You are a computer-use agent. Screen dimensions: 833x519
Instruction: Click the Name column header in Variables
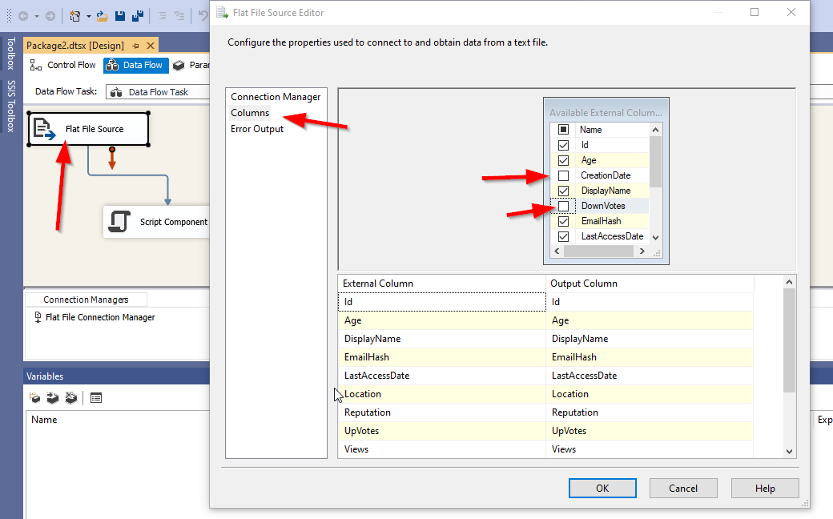[44, 420]
